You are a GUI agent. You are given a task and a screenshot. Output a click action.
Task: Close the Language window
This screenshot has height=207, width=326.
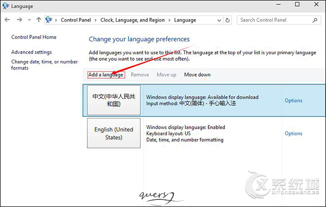(x=316, y=4)
